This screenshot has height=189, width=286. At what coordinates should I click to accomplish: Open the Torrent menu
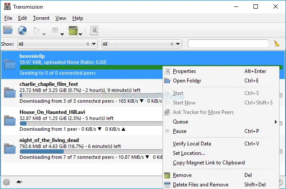click(41, 18)
